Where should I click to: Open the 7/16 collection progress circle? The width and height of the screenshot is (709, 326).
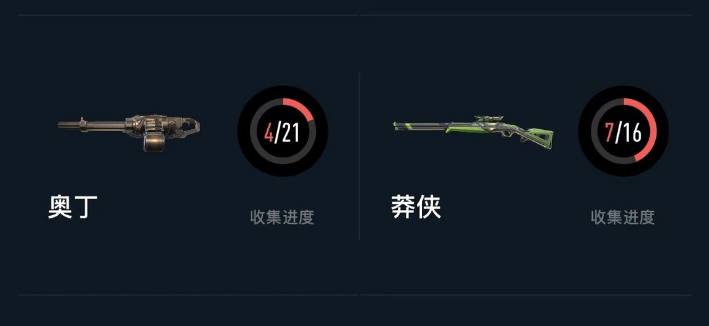(623, 131)
